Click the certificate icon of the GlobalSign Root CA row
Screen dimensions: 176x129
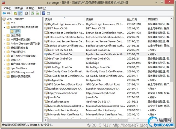[46, 67]
